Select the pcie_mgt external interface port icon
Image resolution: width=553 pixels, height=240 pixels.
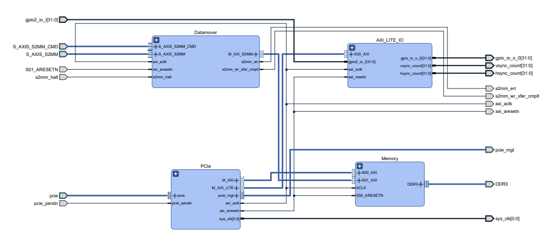click(x=489, y=150)
